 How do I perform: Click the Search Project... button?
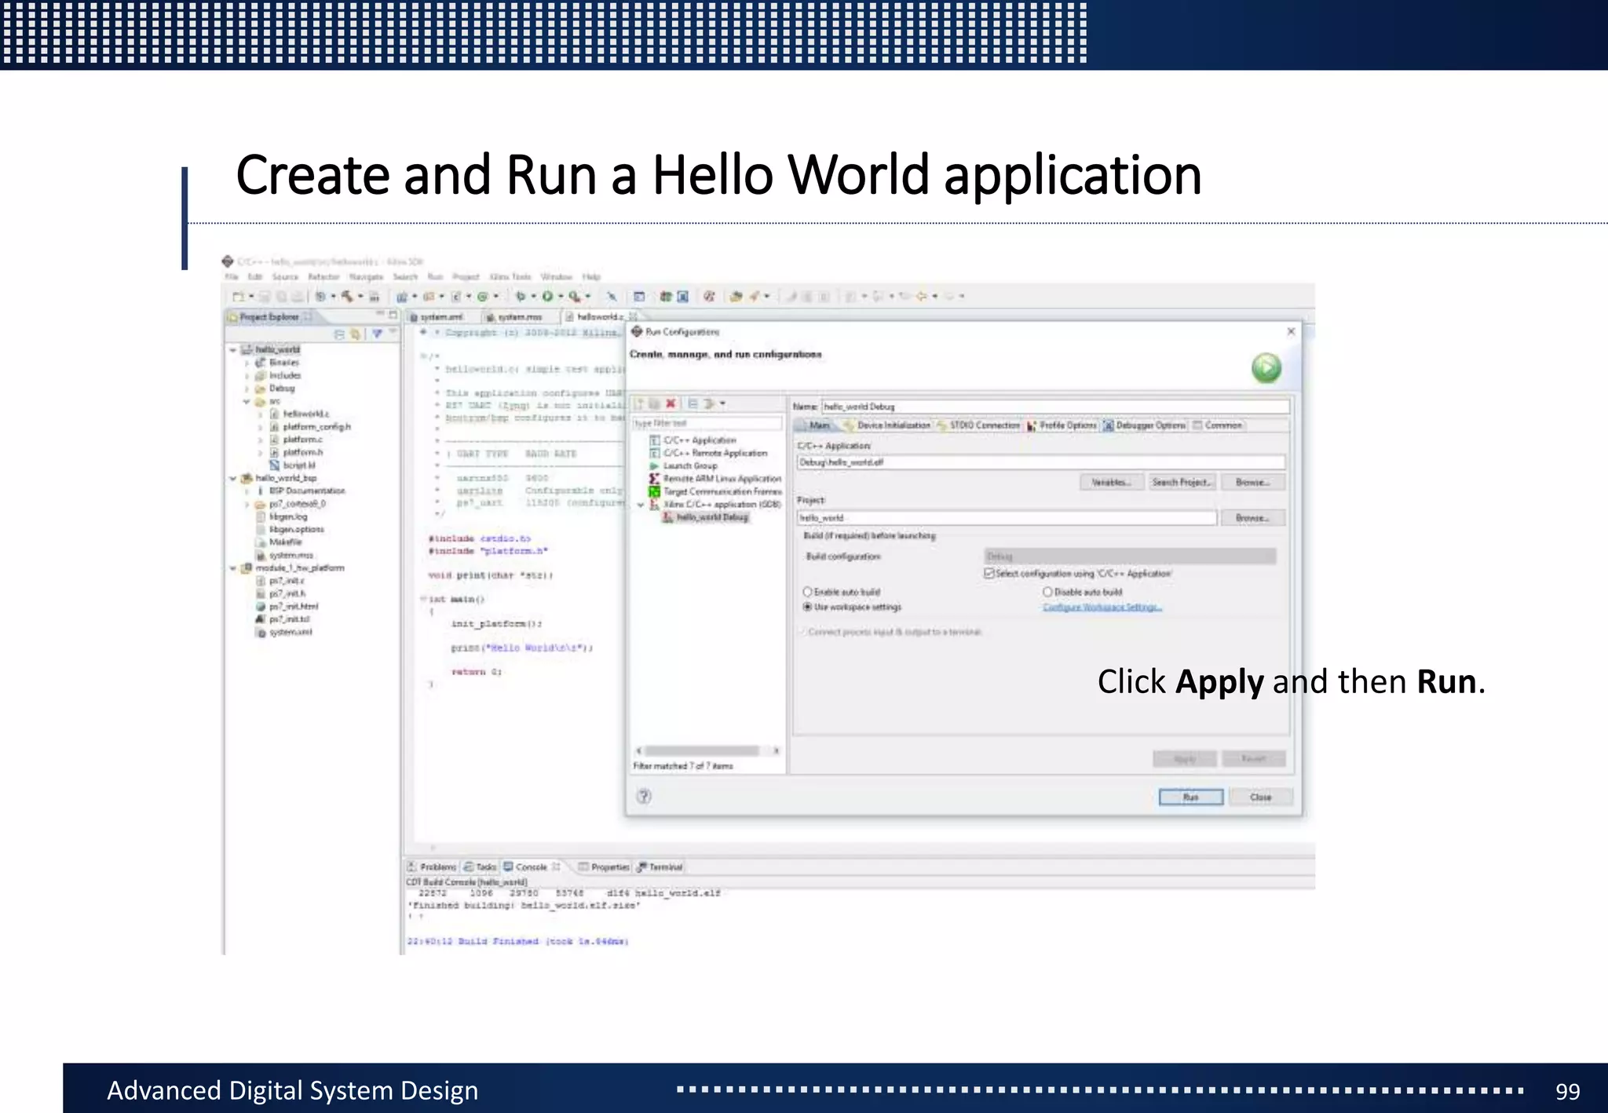click(1182, 482)
